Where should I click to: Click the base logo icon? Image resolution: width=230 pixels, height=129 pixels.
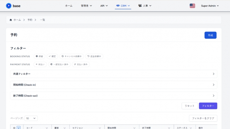9,6
